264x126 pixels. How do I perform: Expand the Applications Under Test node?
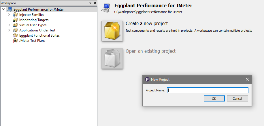(9, 30)
